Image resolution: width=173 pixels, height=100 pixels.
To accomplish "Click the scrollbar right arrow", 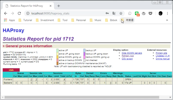I will click(170, 97).
